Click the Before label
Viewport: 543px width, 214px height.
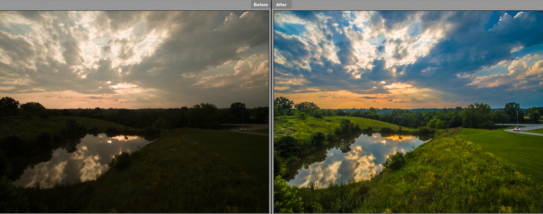coord(261,5)
